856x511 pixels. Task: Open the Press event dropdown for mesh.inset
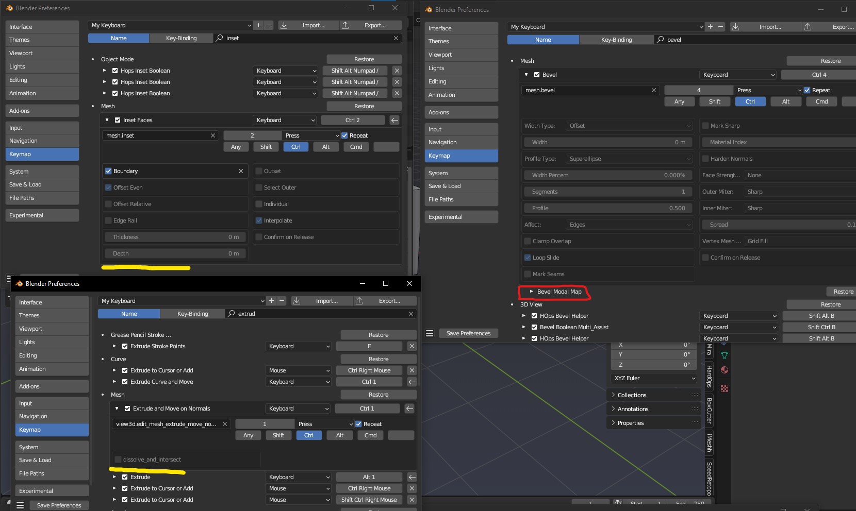click(311, 135)
